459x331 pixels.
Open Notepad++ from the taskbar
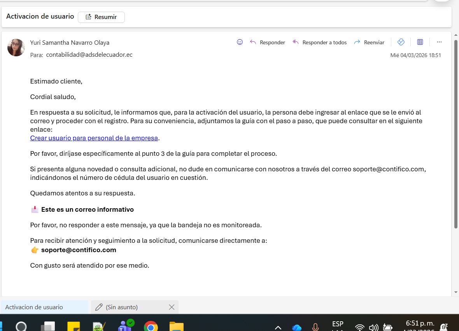[x=99, y=326]
